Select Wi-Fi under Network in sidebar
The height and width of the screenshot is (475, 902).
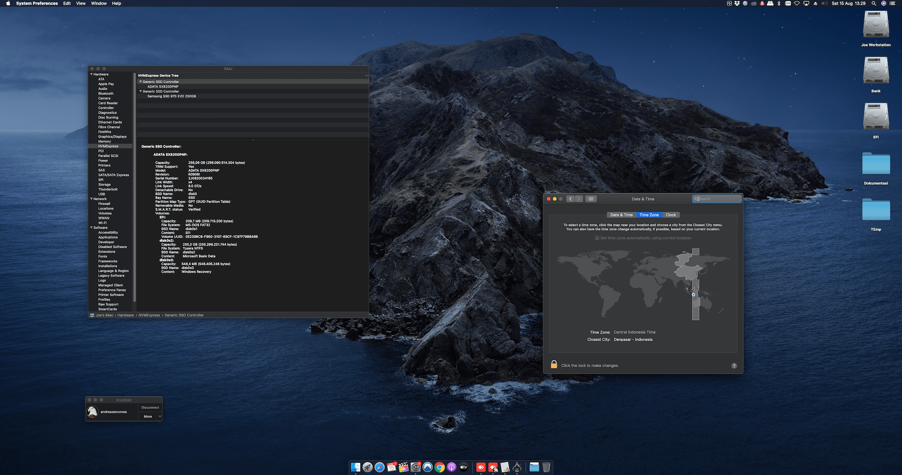pyautogui.click(x=102, y=223)
